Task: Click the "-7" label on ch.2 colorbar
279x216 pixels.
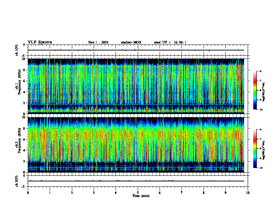Action: pos(260,139)
